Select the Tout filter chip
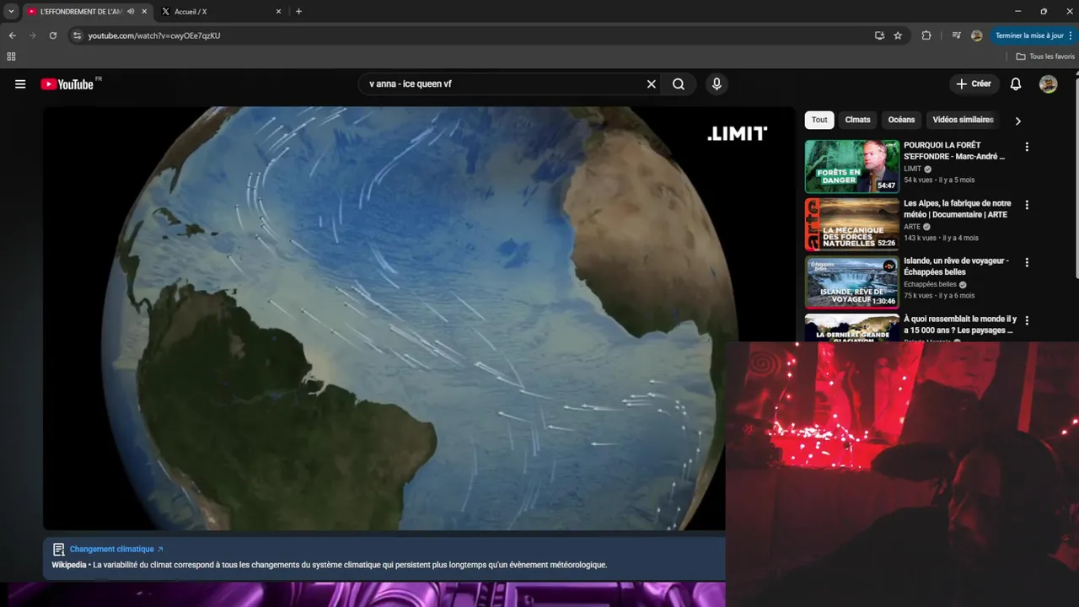Viewport: 1079px width, 607px height. pos(819,120)
